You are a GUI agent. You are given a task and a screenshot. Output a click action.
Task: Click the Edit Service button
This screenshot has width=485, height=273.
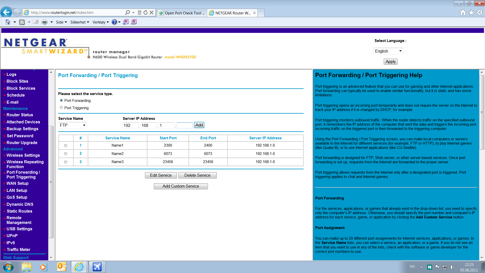(161, 175)
